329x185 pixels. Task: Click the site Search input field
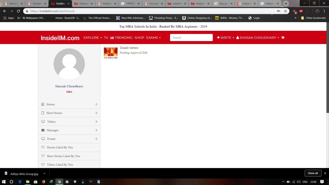pos(191,38)
